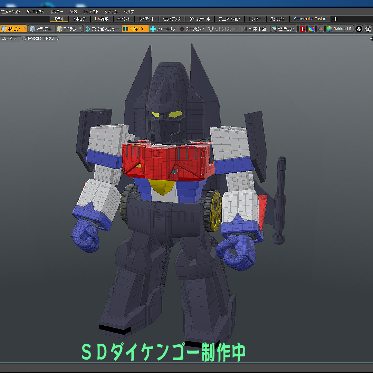Image resolution: width=373 pixels, height=373 pixels.
Task: Open the Viewport Textu... option button
Action: coord(41,38)
